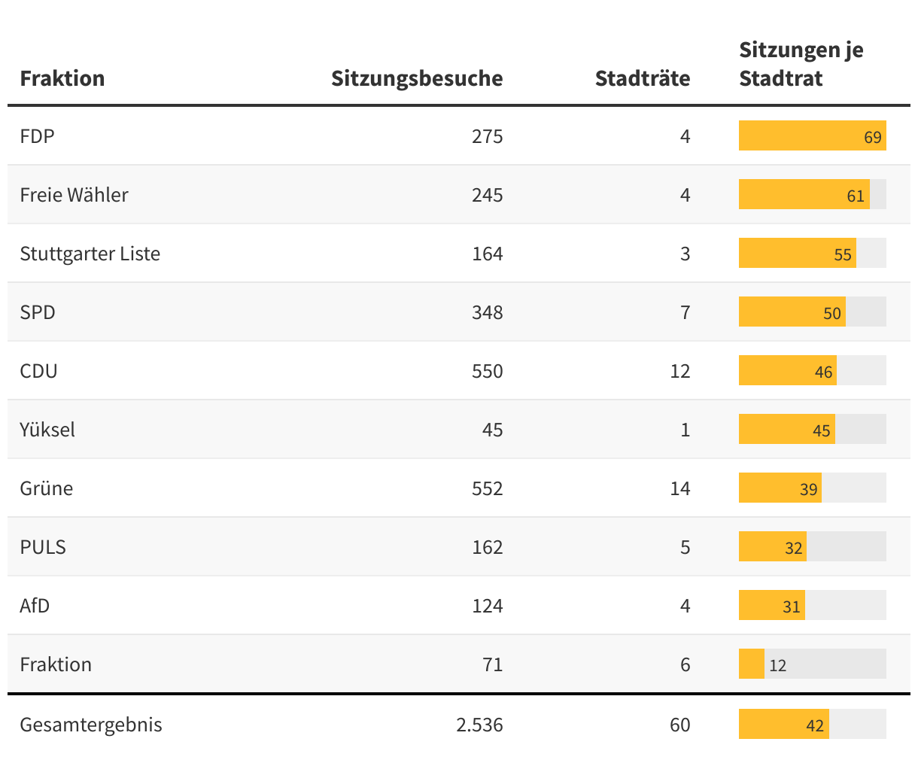Click the Fraktion row bar showing 12
Viewport: 918px width, 760px height.
click(x=752, y=664)
